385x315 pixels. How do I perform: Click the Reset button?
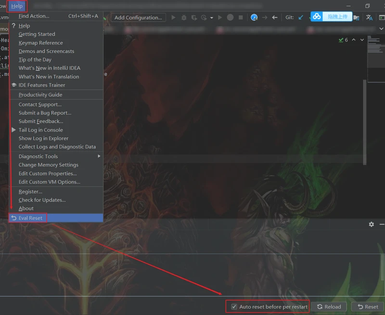click(368, 307)
